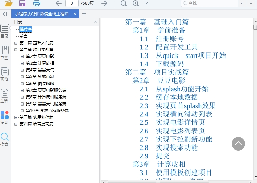257x183 pixels.
Task: Go to next page with the right arrow
Action: coord(104,3)
